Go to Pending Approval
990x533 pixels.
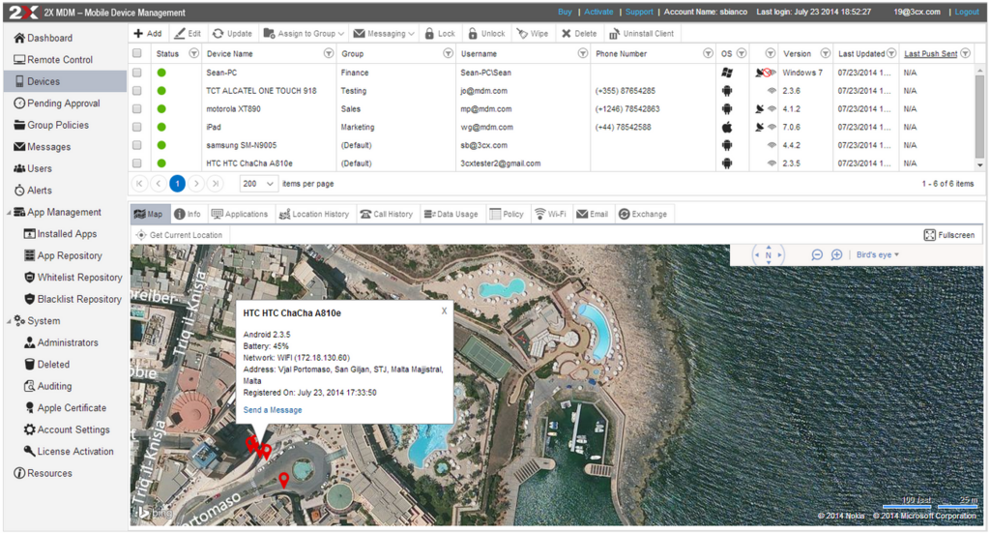coord(57,103)
